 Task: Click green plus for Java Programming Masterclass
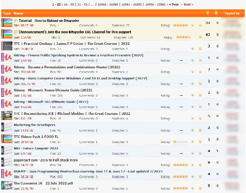point(193,176)
